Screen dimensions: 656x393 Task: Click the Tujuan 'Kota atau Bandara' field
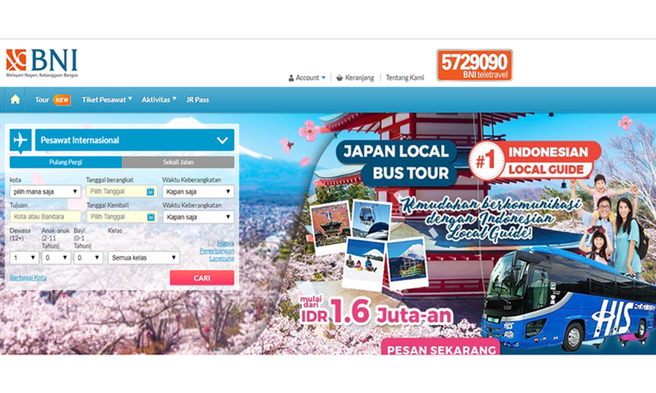pyautogui.click(x=45, y=217)
